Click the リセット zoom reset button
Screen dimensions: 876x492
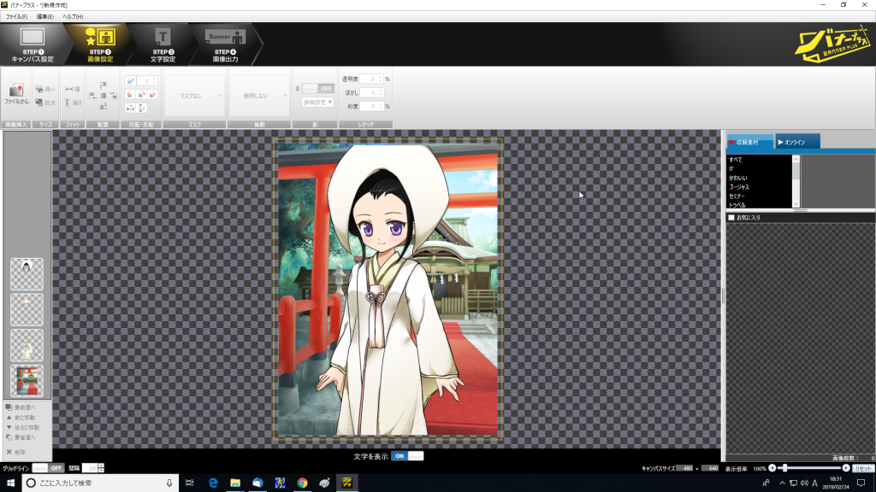861,468
